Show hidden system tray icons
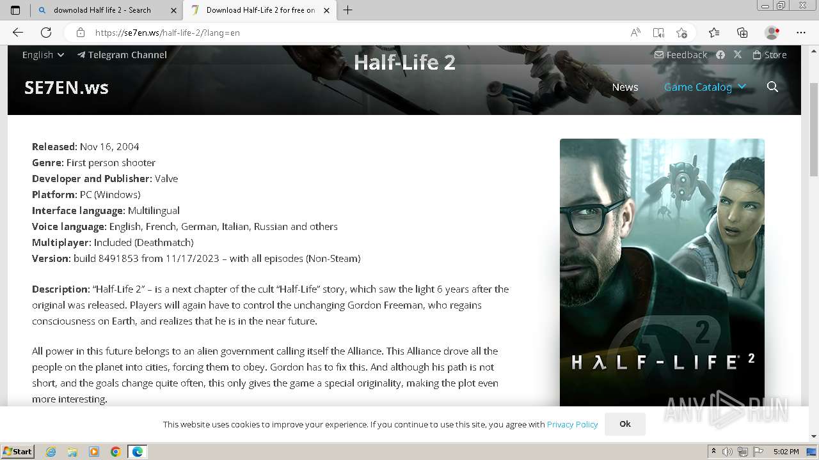Image resolution: width=819 pixels, height=460 pixels. (x=714, y=452)
